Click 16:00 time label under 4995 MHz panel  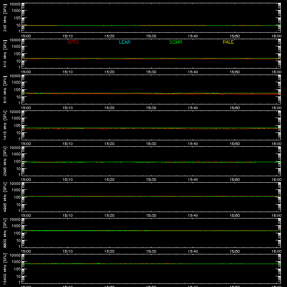coord(276,216)
